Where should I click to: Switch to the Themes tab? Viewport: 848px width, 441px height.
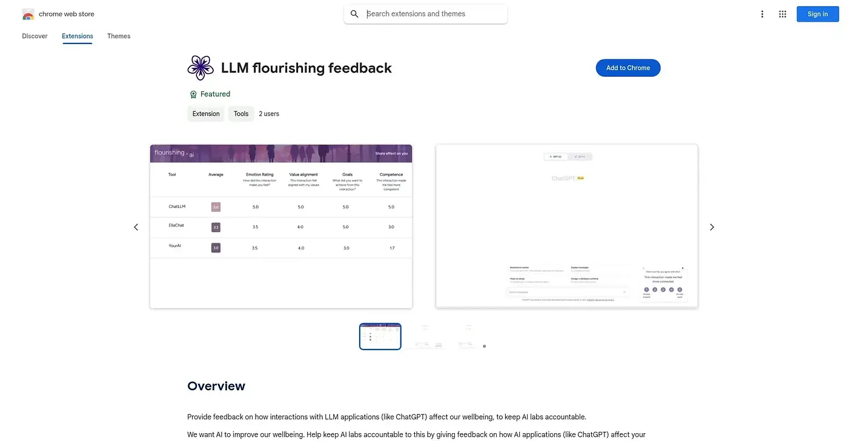(119, 36)
